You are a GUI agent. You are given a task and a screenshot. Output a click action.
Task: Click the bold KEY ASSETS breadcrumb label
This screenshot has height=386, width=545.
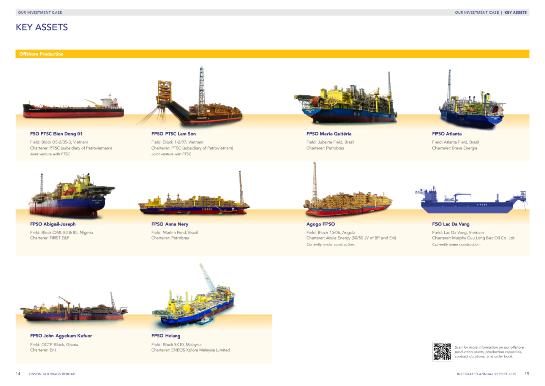pyautogui.click(x=515, y=12)
